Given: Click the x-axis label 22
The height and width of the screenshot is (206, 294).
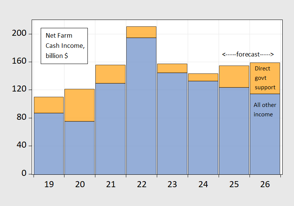Looking at the screenshot, I should point(141,184).
